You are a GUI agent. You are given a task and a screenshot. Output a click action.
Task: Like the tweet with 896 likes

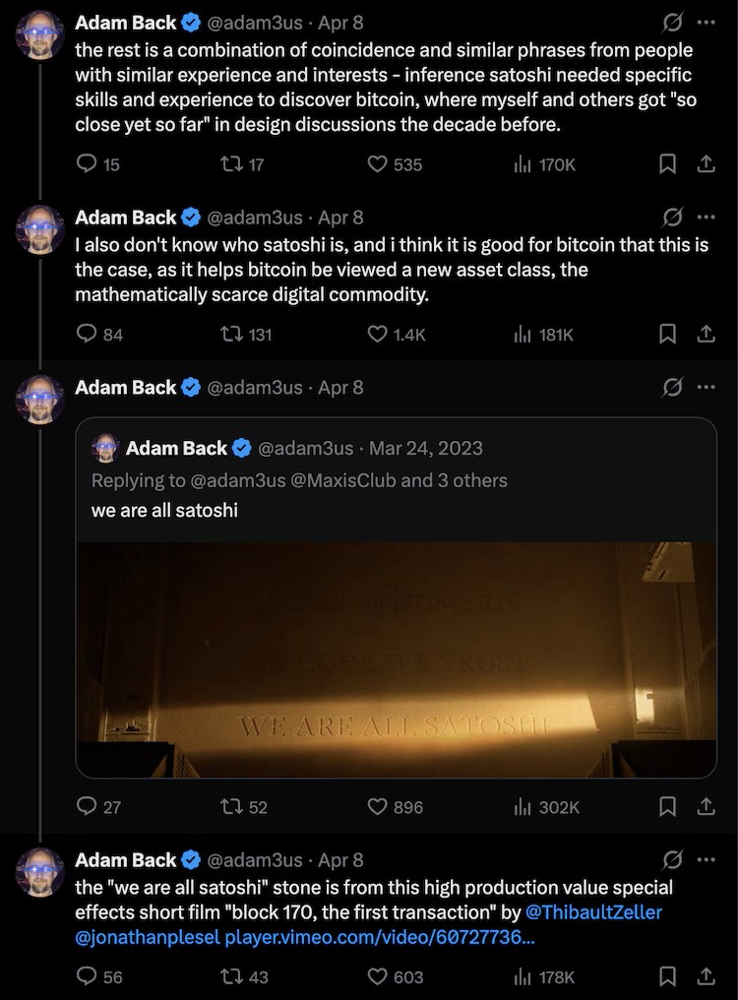point(377,807)
